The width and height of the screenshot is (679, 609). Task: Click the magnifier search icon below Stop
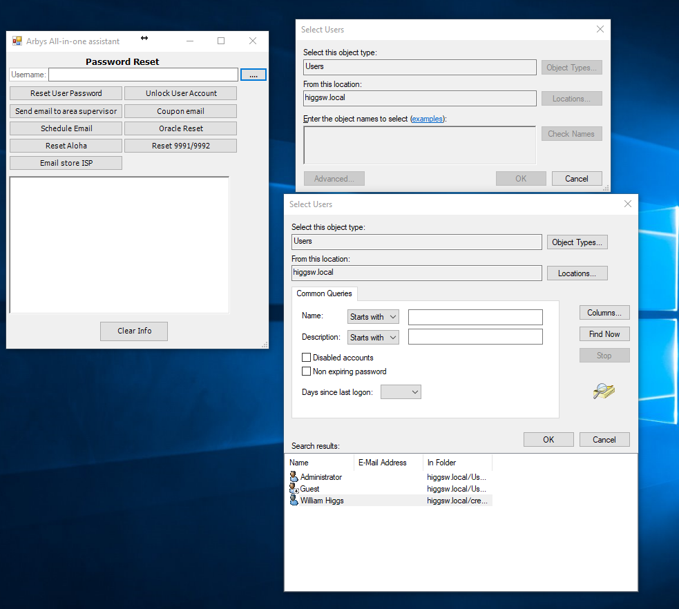pyautogui.click(x=604, y=391)
